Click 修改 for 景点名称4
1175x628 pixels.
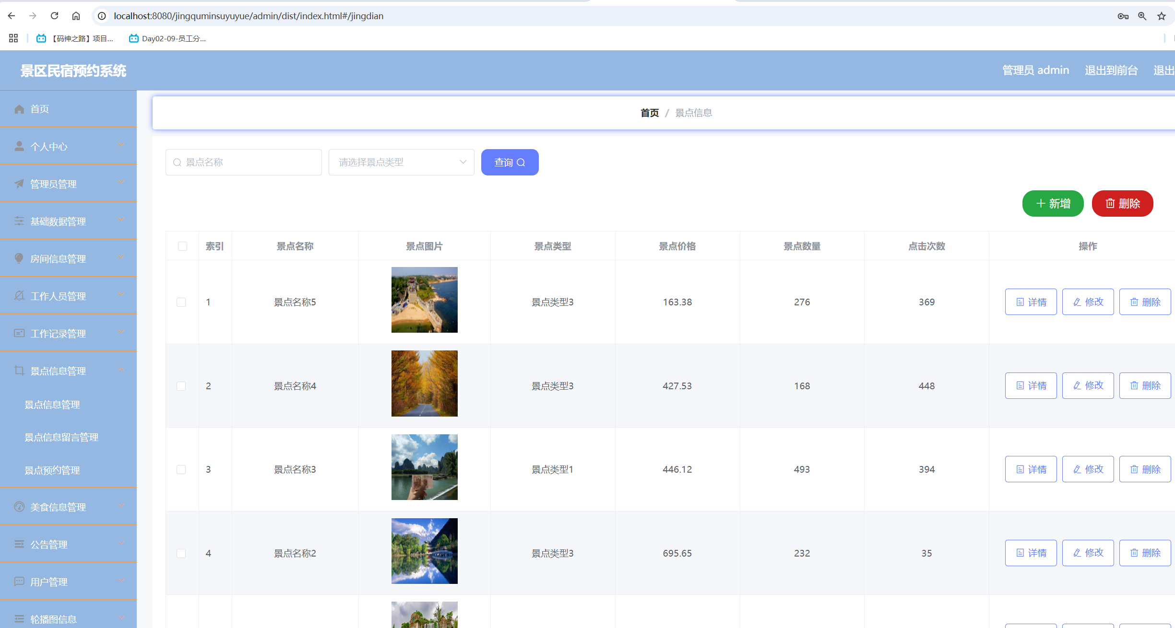pos(1088,385)
